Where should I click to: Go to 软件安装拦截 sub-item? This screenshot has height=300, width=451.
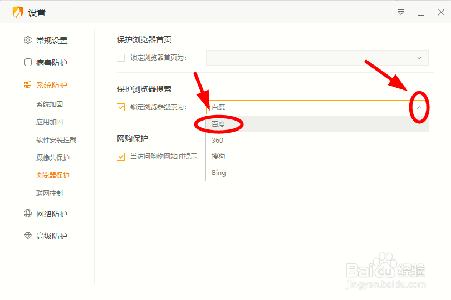[56, 140]
